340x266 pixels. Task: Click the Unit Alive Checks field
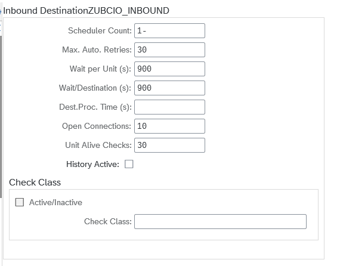pyautogui.click(x=169, y=146)
